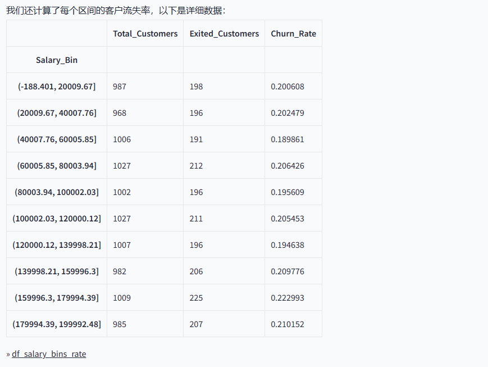The width and height of the screenshot is (488, 367).
Task: Click the total customers value 1002
Action: [x=122, y=192]
